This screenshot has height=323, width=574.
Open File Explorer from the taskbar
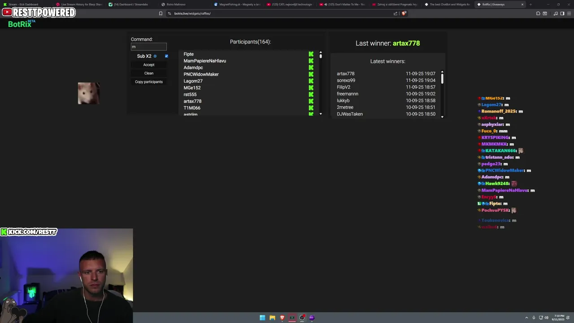click(x=272, y=318)
